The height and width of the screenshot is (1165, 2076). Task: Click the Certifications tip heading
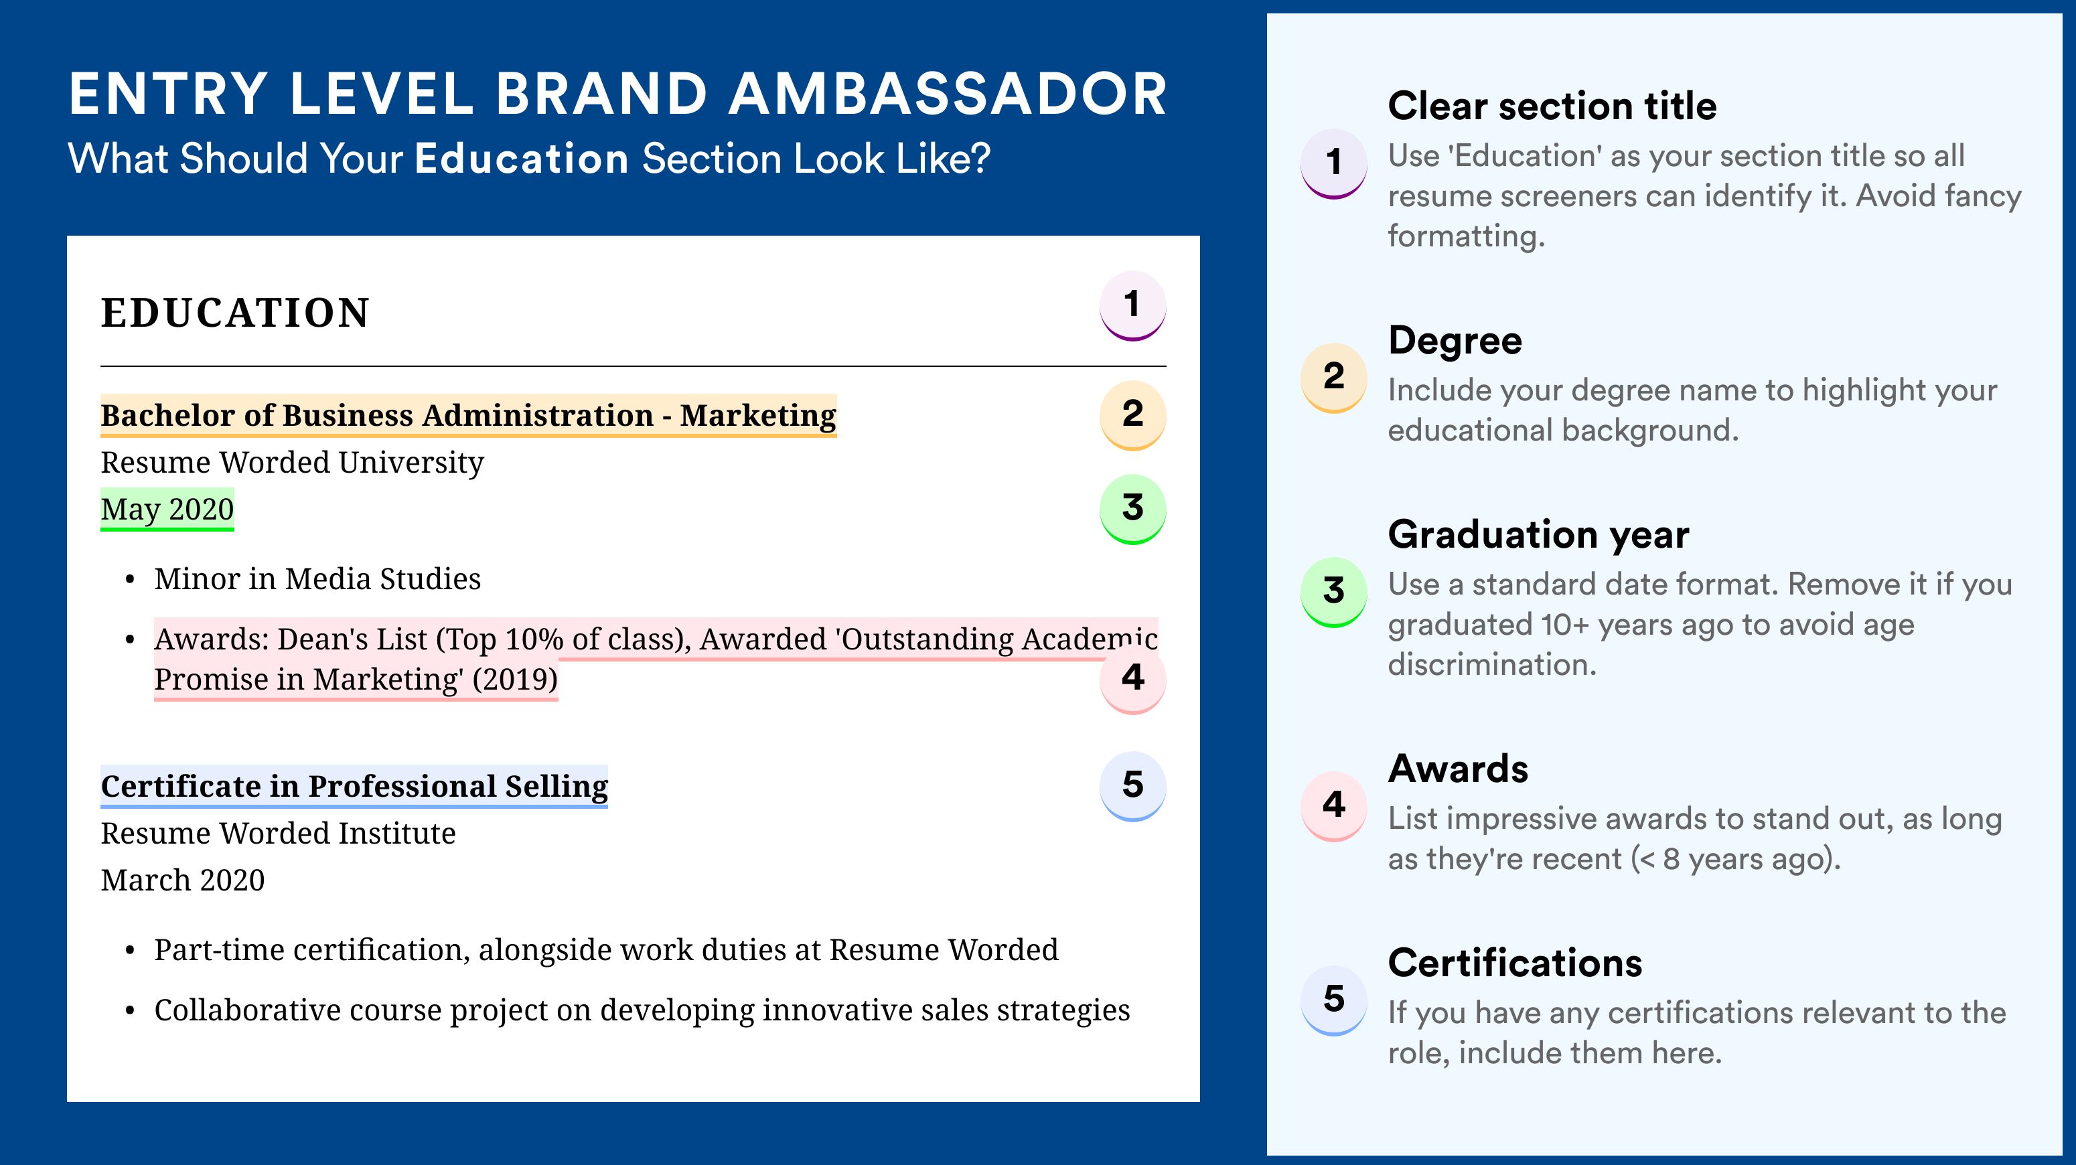point(1514,963)
